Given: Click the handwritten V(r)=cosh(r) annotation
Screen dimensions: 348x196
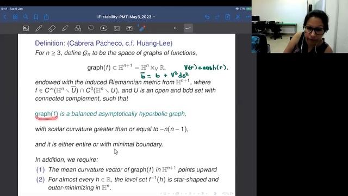Looking at the screenshot, I should (206, 68).
